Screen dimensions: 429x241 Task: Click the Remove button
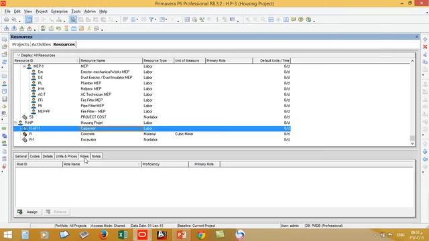[x=56, y=212]
